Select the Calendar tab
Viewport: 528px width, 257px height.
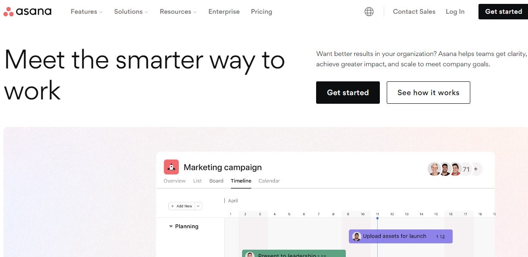(269, 181)
